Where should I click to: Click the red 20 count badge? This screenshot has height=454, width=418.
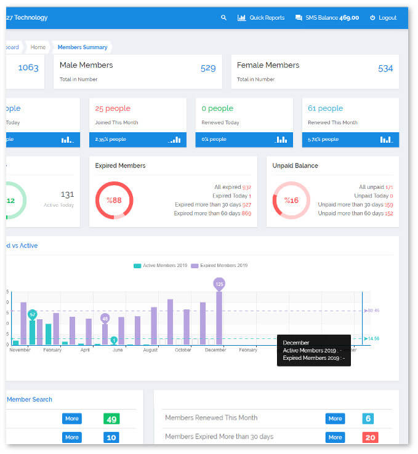point(370,437)
